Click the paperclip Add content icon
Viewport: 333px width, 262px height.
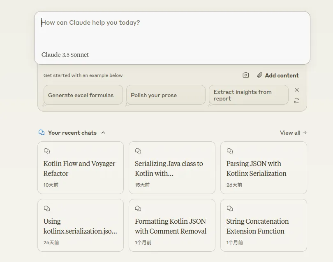click(x=260, y=75)
